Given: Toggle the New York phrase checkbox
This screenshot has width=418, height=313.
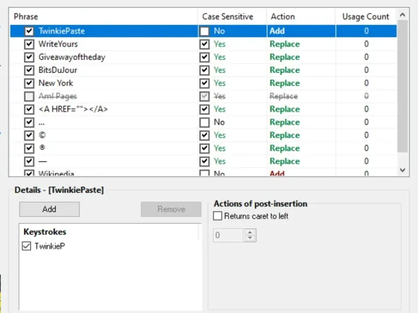Looking at the screenshot, I should pos(29,83).
